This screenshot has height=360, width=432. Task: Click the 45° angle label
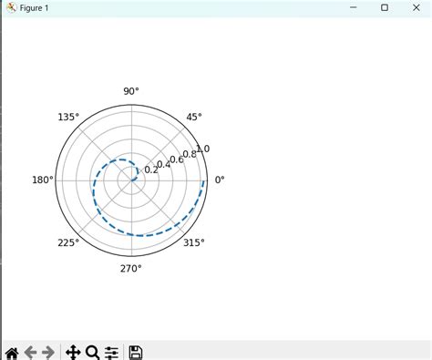tap(194, 117)
